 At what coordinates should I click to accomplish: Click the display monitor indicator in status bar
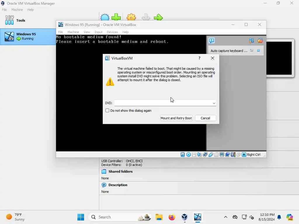click(222, 155)
